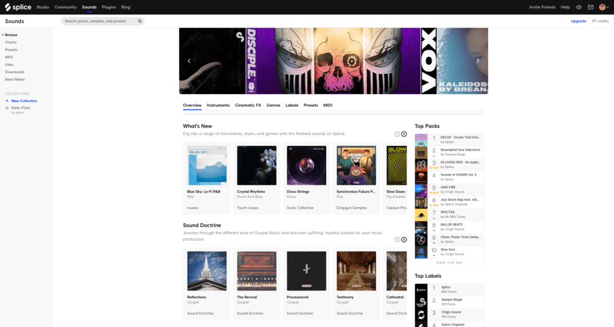
Task: Show previous banner slide
Action: click(189, 61)
